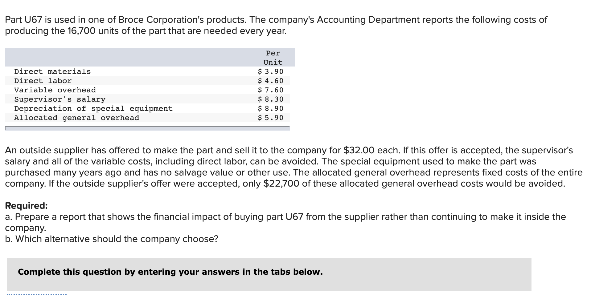Click the $32.00 supplier price text
This screenshot has height=295, width=595.
click(359, 150)
